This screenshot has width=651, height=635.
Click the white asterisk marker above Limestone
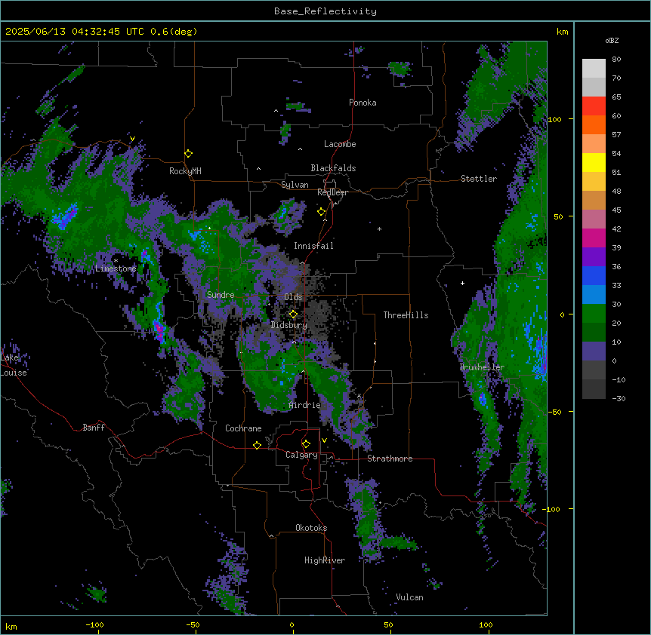click(x=116, y=261)
